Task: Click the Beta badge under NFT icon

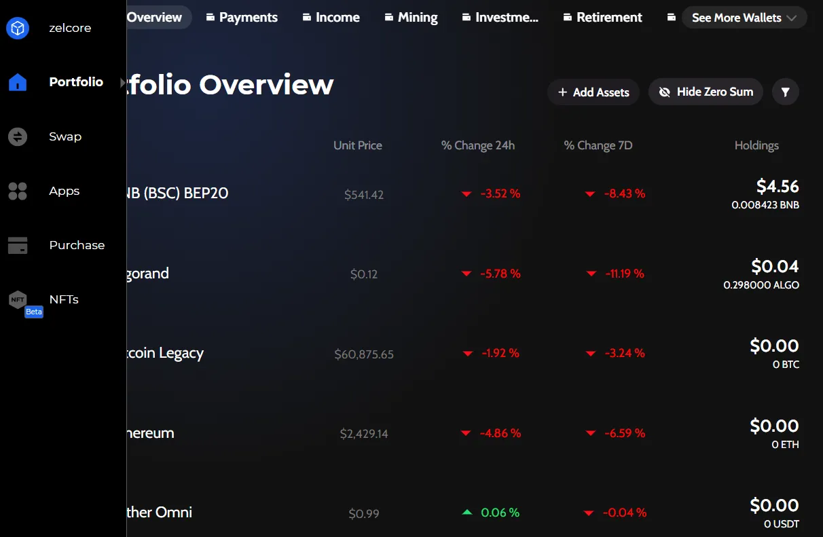Action: (x=34, y=312)
